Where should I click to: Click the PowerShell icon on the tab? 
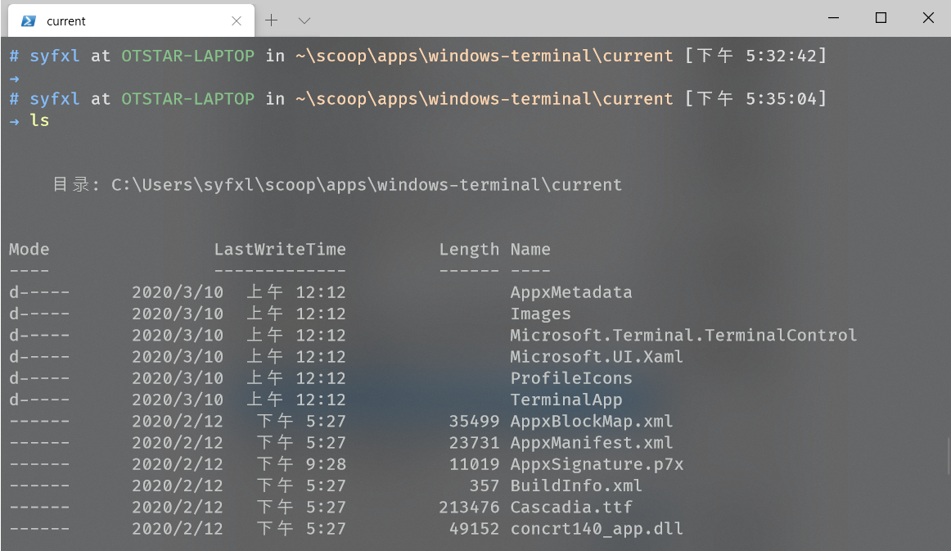pyautogui.click(x=28, y=21)
